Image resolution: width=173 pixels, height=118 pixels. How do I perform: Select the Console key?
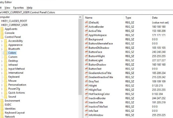click(x=10, y=33)
